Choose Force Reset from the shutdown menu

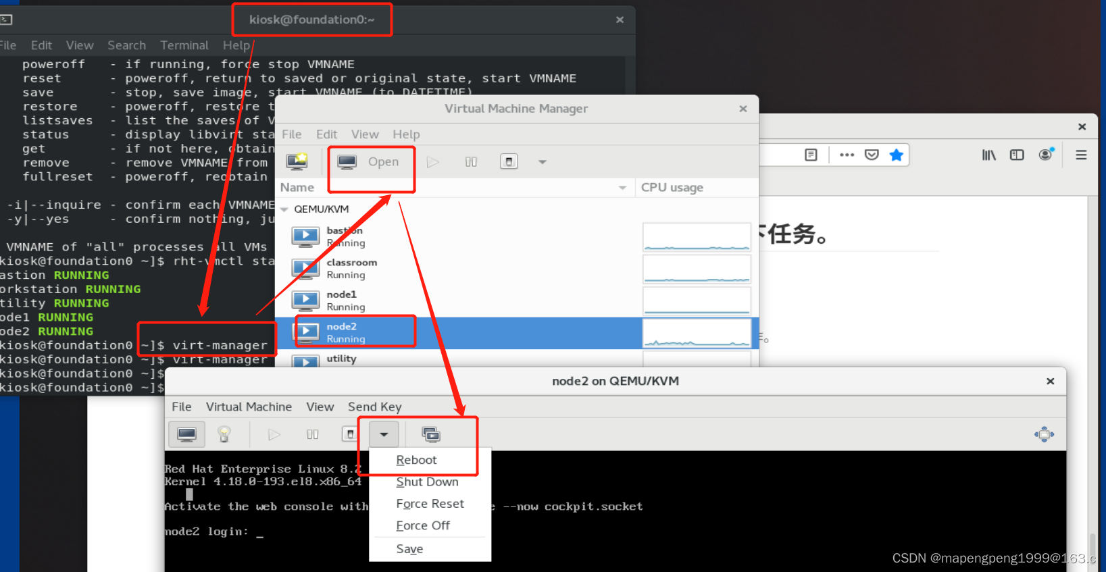(x=430, y=504)
